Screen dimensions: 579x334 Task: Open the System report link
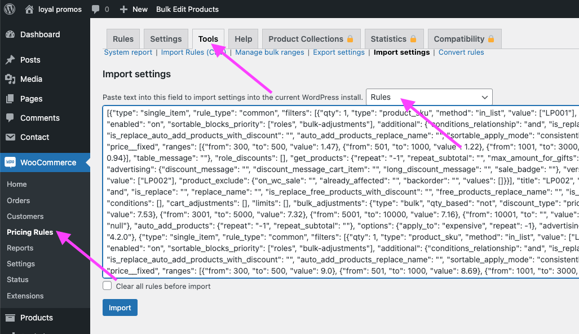(x=128, y=52)
